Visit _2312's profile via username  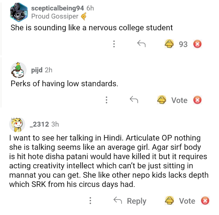(x=39, y=124)
